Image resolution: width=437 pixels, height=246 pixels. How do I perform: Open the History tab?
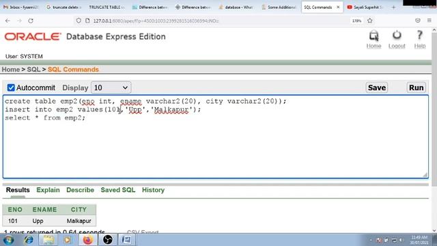click(153, 190)
